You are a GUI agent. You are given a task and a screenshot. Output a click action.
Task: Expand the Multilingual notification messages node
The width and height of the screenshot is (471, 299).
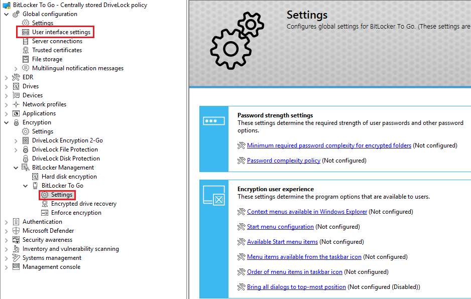point(16,69)
